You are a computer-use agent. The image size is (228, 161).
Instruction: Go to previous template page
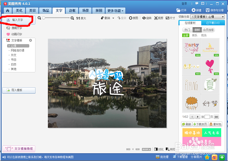click(192, 117)
